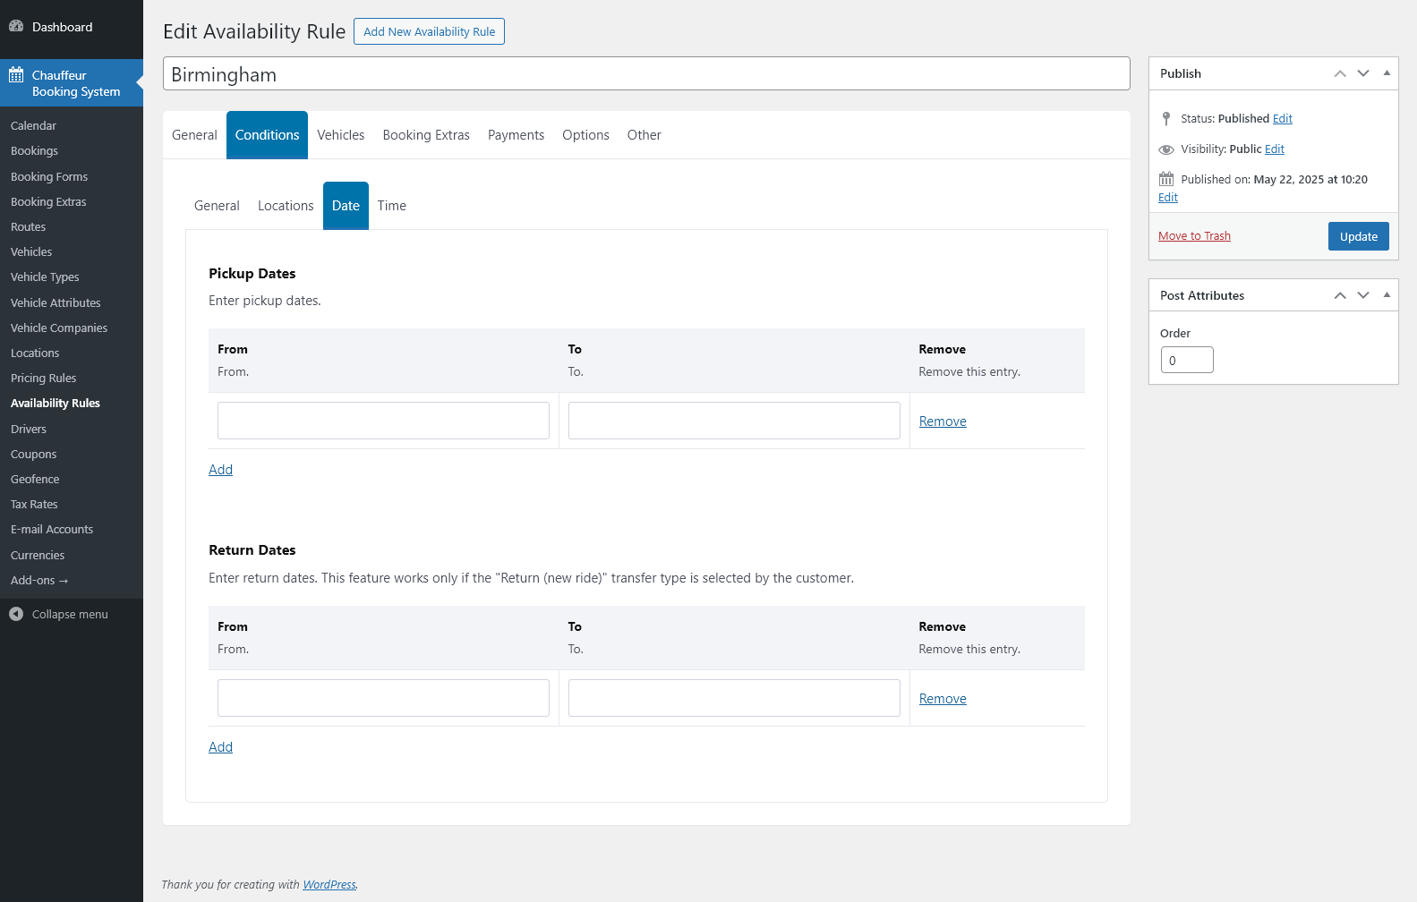Open the General main tab

click(x=194, y=135)
